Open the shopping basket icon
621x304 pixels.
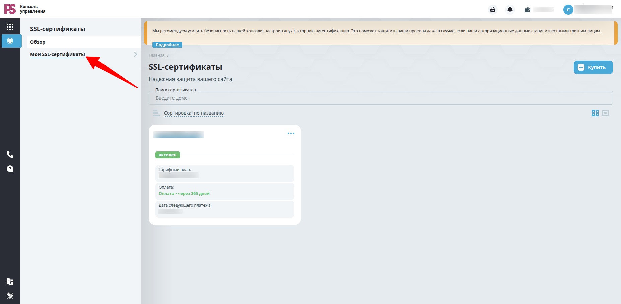[x=493, y=10]
